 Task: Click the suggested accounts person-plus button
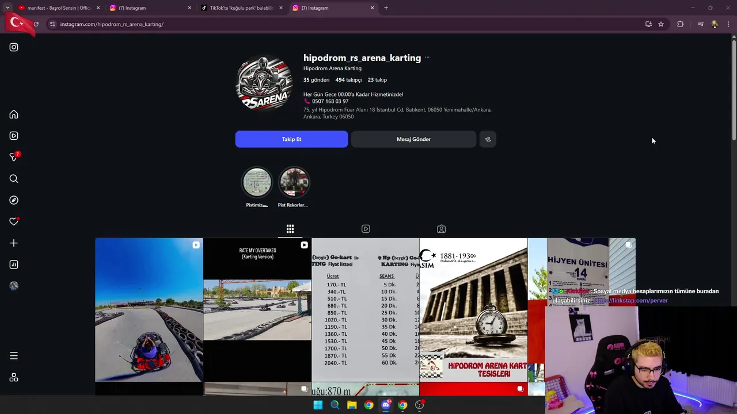tap(488, 139)
